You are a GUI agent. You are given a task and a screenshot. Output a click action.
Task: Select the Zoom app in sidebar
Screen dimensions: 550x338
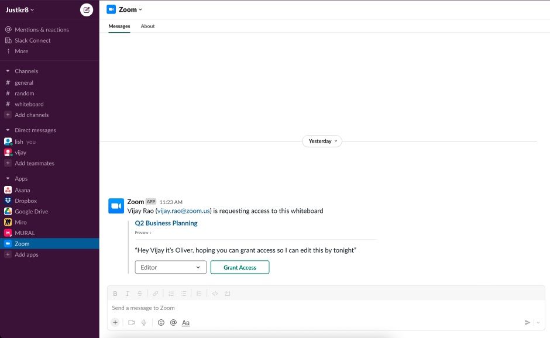[x=50, y=244]
